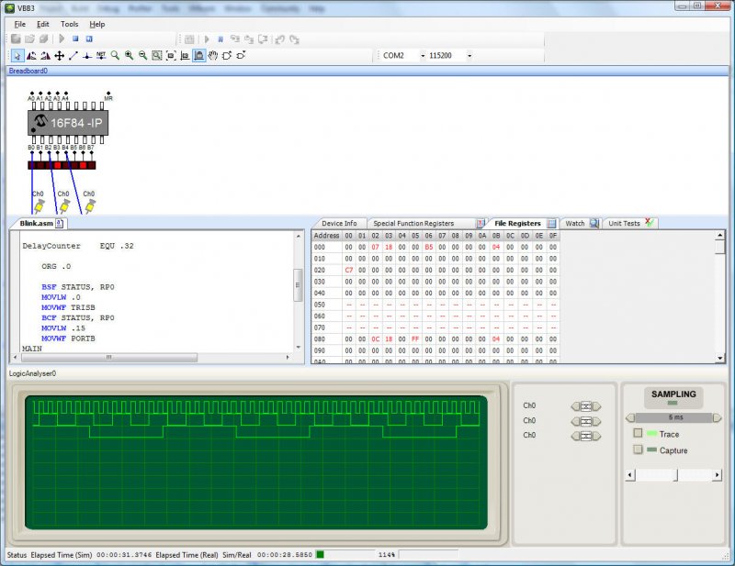Click the greyed save file icon
735x566 pixels.
[16, 39]
